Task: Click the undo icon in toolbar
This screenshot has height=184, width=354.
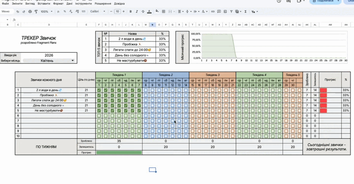Action: coord(18,11)
